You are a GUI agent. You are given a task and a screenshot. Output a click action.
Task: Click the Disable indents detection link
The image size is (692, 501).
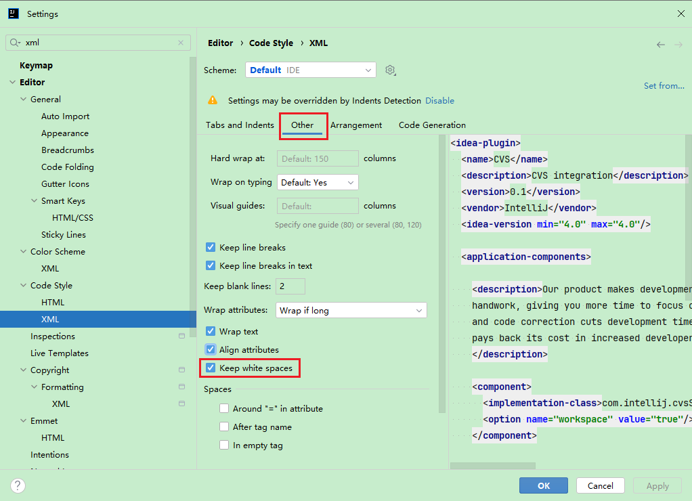(439, 100)
